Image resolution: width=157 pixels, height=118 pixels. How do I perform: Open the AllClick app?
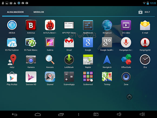pos(12,25)
